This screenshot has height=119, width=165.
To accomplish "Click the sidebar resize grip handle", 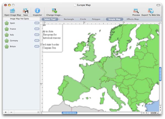I will click(x=38, y=112).
